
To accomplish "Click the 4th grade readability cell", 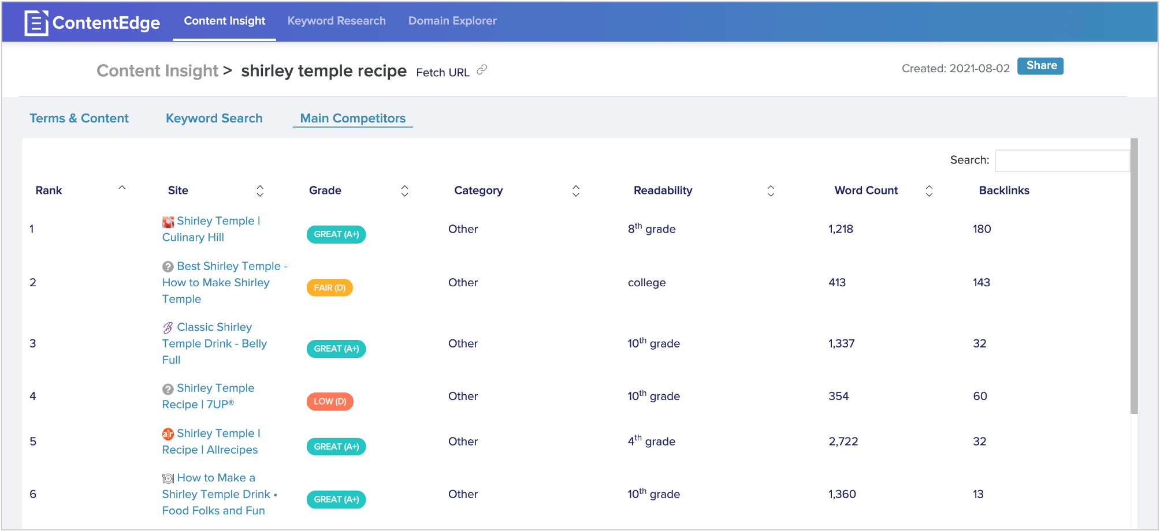I will [652, 441].
